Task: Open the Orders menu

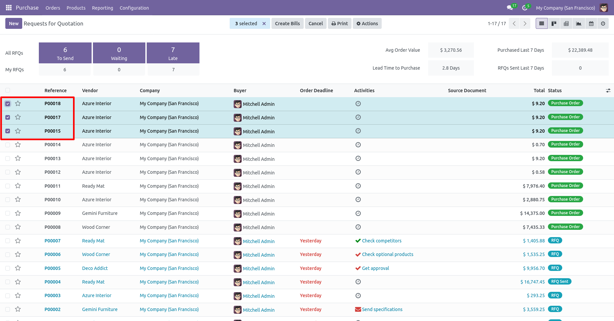Action: [x=53, y=8]
